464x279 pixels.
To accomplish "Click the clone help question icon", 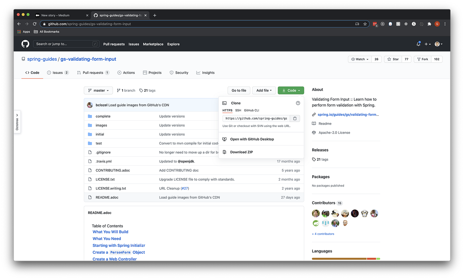I will pos(298,103).
